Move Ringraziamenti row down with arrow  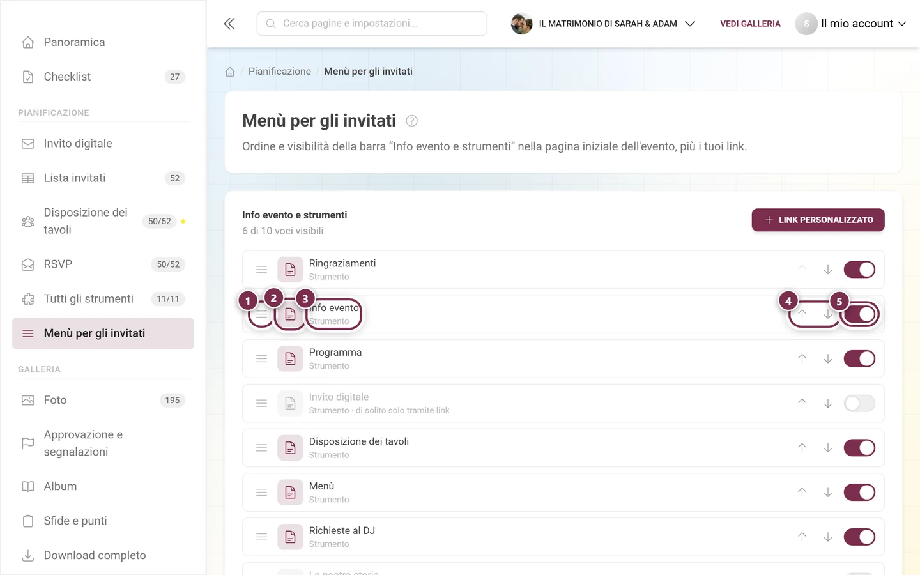click(x=827, y=270)
